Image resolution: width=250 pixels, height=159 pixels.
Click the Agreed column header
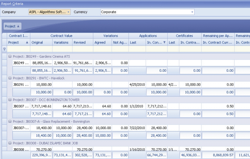[x=102, y=42]
